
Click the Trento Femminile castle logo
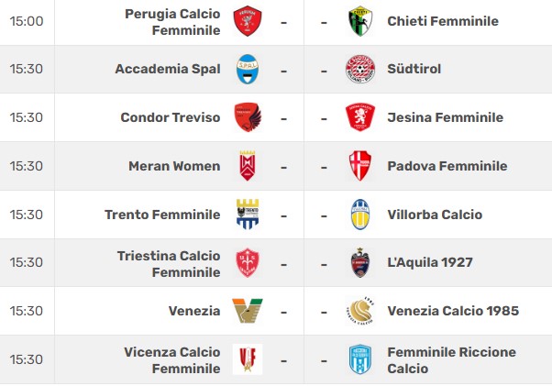pyautogui.click(x=248, y=214)
